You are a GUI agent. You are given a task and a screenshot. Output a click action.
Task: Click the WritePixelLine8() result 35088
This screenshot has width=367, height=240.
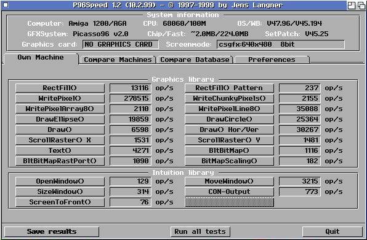[300, 109]
